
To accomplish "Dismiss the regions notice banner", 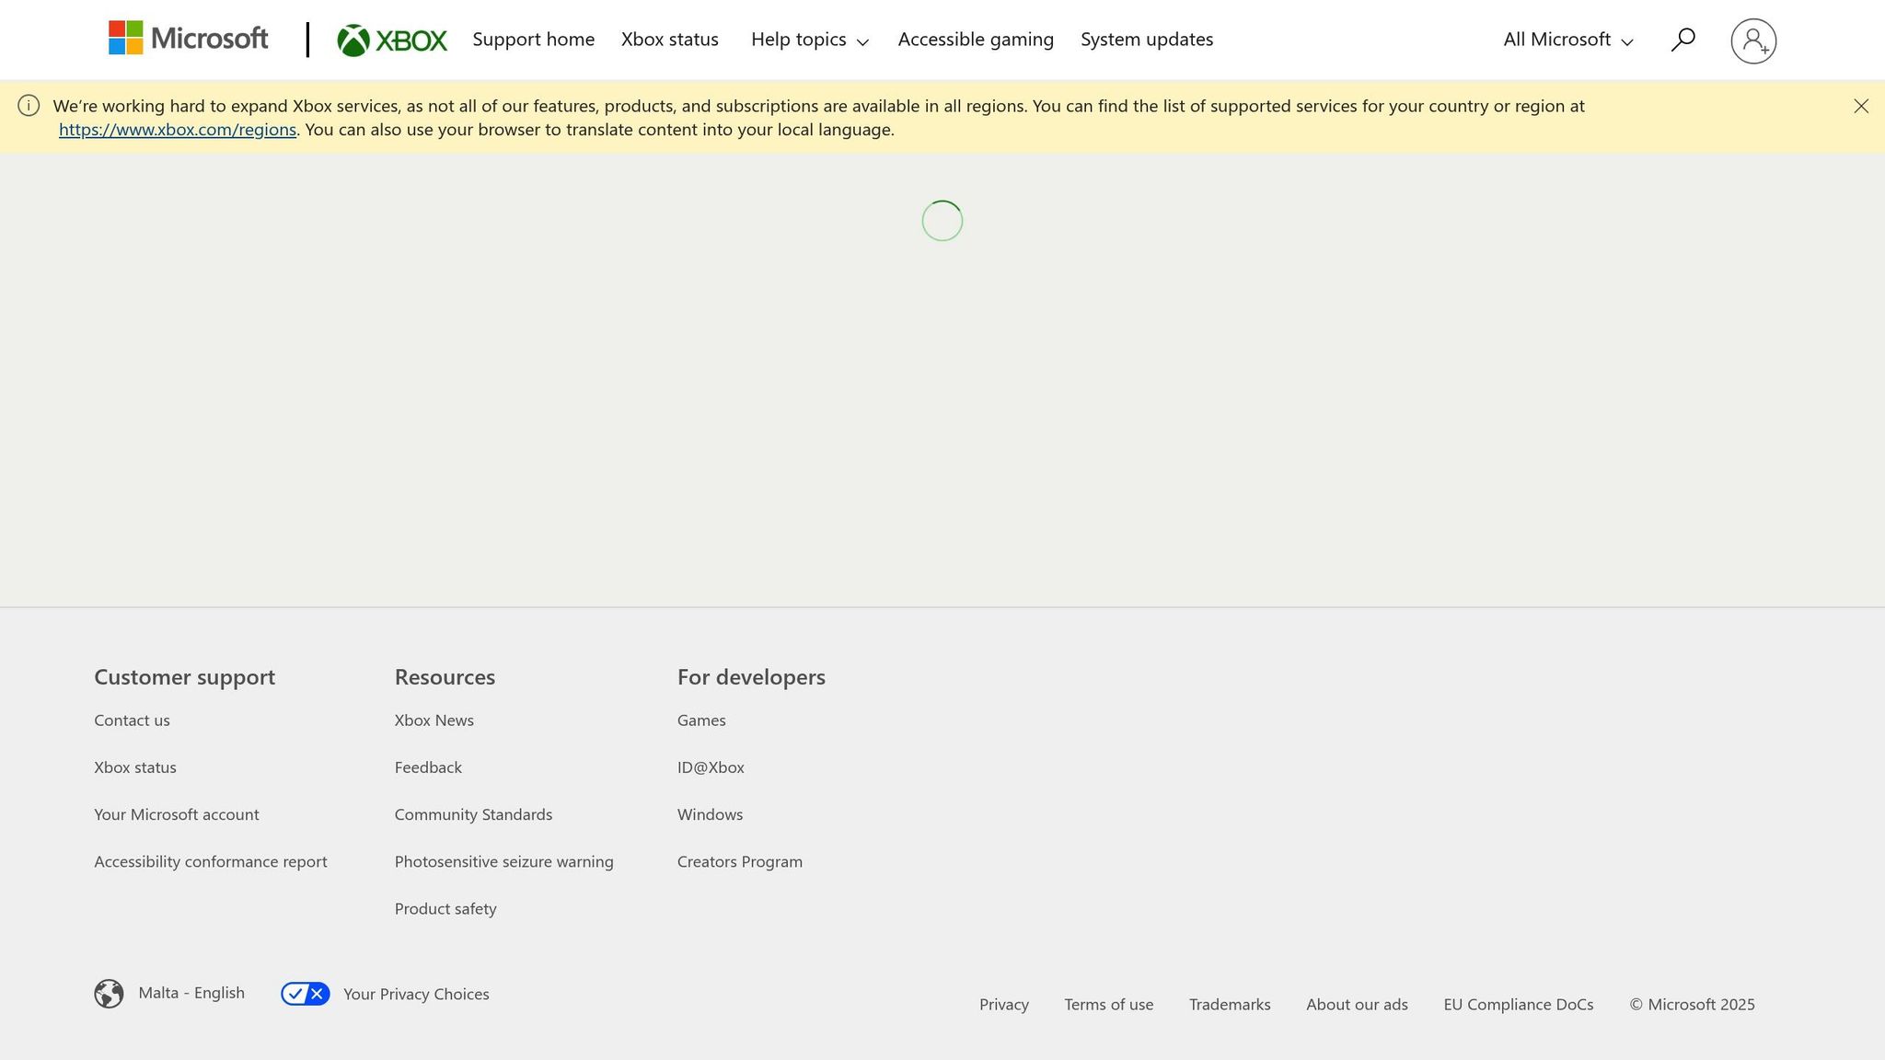I will tap(1861, 106).
